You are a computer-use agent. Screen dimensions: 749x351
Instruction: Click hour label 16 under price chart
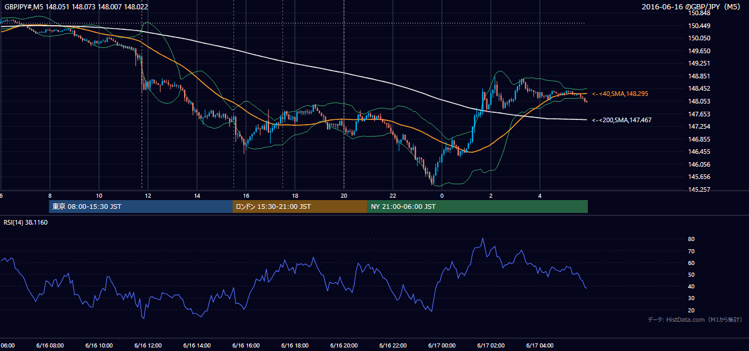(246, 196)
